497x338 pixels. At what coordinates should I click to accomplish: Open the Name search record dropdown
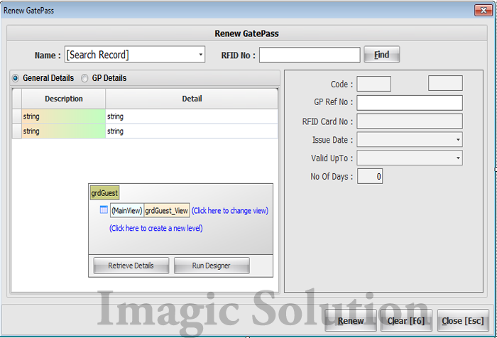tap(201, 55)
